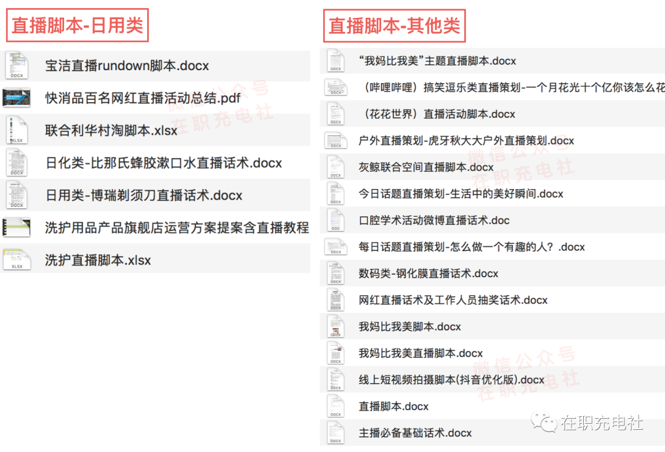This screenshot has width=665, height=452.
Task: Select 灰鲸联合空间直播脚本.docx
Action: coord(426,167)
